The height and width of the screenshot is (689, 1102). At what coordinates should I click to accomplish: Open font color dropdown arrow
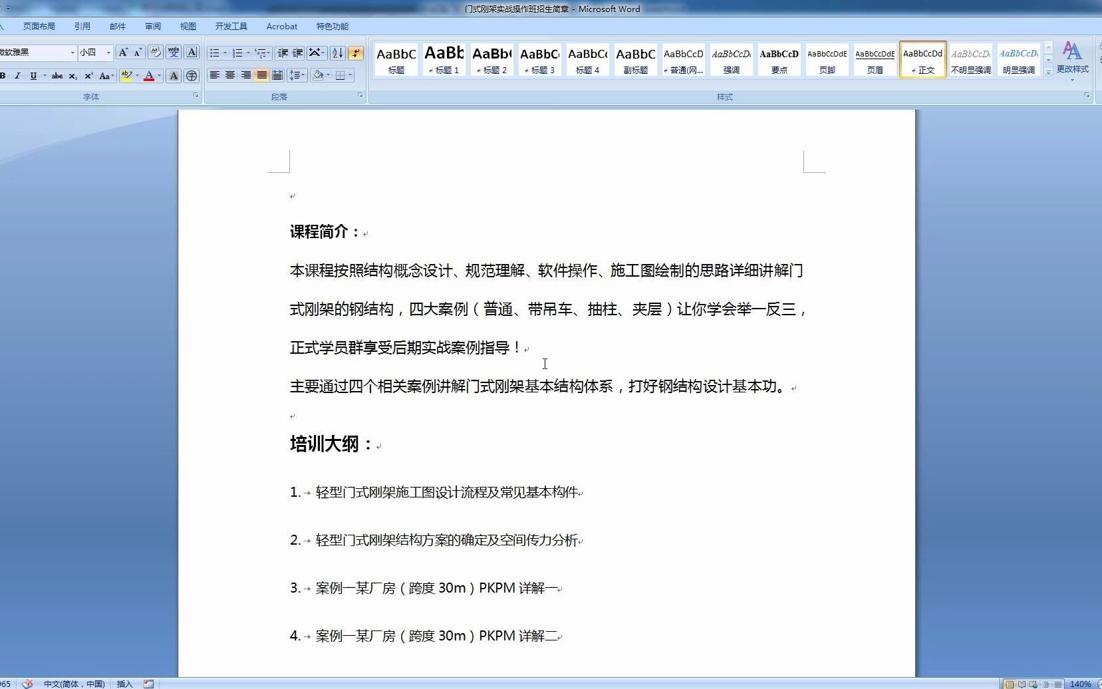pyautogui.click(x=159, y=76)
